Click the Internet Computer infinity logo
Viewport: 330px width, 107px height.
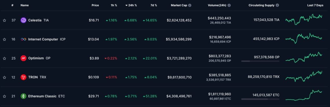(x=23, y=39)
